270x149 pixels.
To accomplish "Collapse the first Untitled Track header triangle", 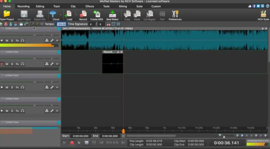I will [3, 28].
